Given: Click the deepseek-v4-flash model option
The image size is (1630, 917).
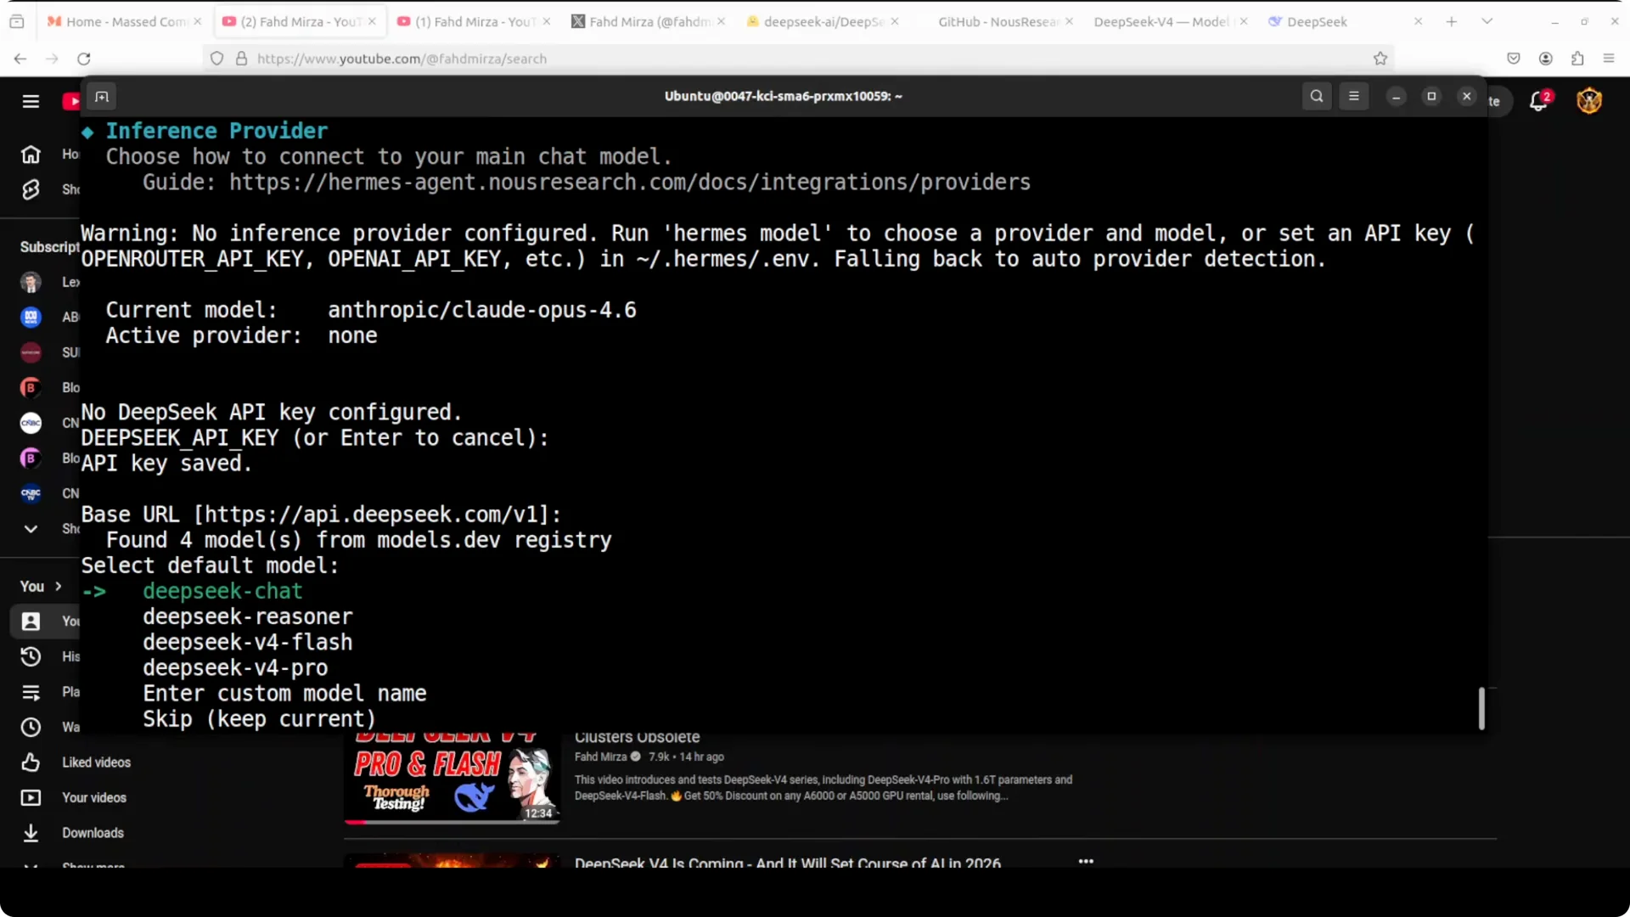Looking at the screenshot, I should pyautogui.click(x=247, y=642).
